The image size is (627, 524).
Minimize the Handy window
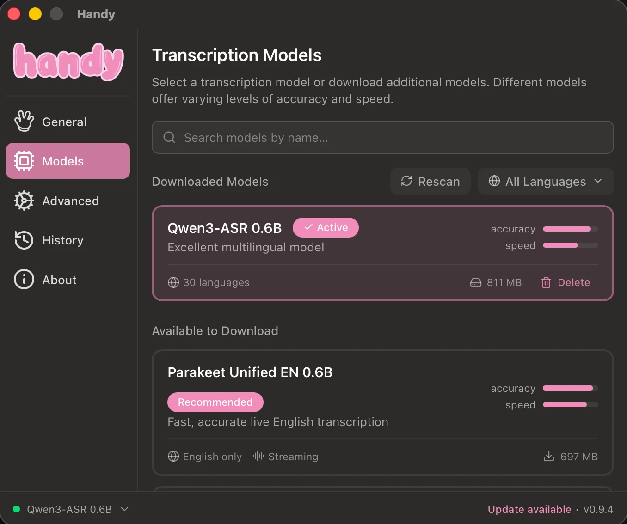tap(35, 14)
